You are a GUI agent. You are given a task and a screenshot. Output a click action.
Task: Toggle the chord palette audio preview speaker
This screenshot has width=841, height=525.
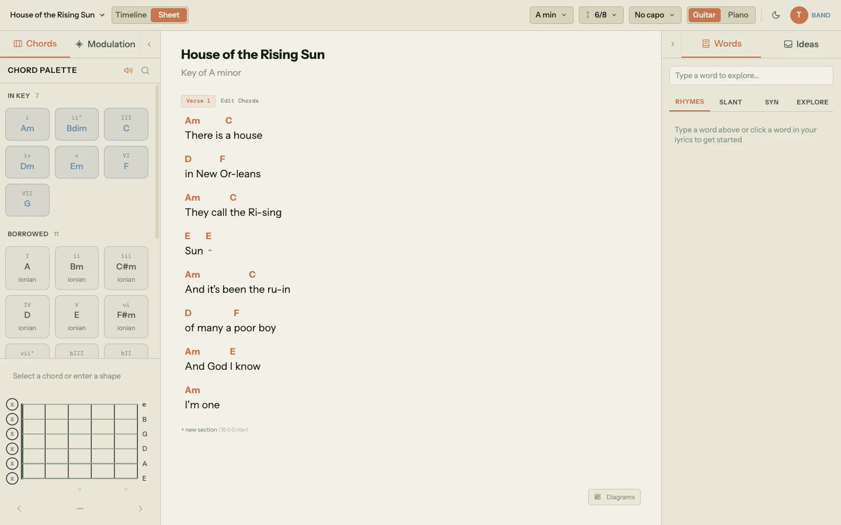click(x=128, y=71)
